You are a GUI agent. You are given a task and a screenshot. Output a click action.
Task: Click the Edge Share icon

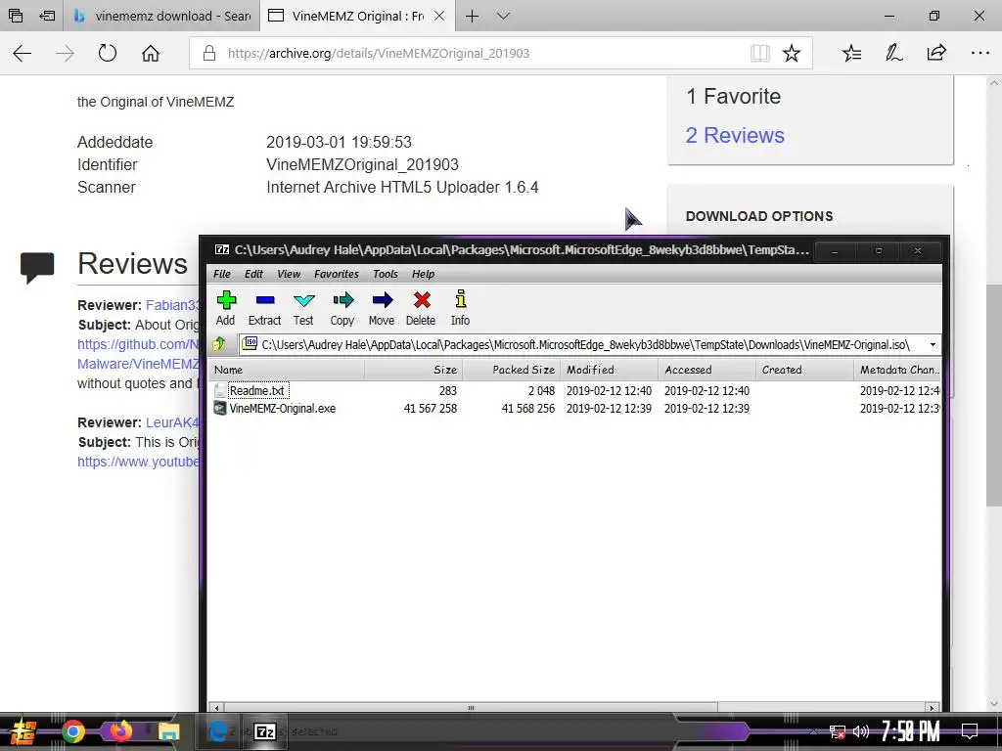936,53
